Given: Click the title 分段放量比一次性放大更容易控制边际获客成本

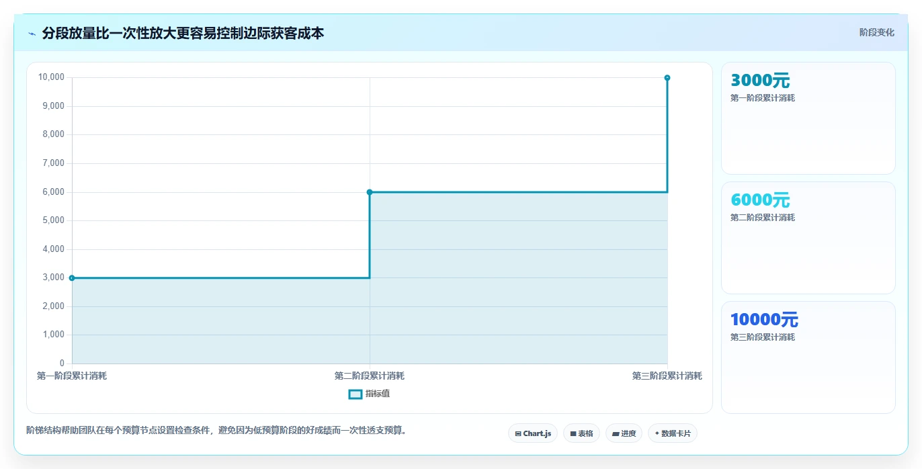Looking at the screenshot, I should coord(183,33).
